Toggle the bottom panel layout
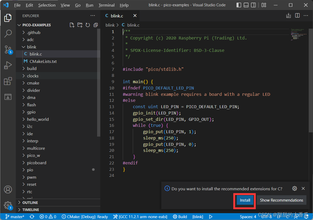The height and width of the screenshot is (220, 313). pos(246,5)
